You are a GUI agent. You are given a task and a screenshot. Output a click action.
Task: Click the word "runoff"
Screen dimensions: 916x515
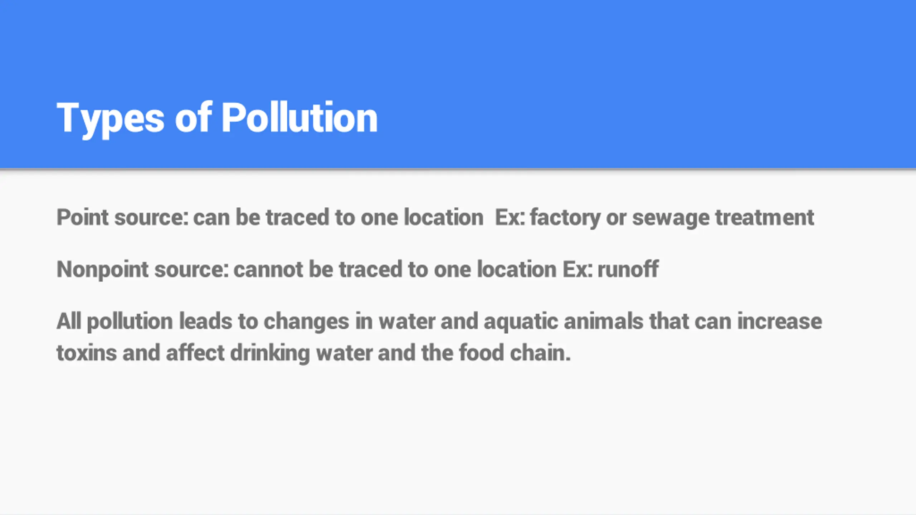628,269
